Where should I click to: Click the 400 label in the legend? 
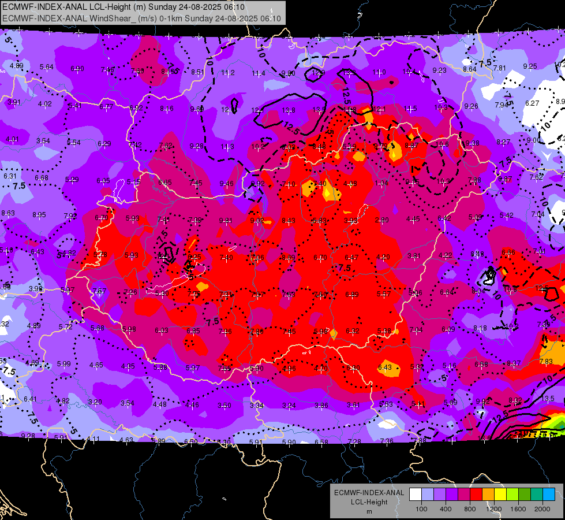[x=446, y=509]
